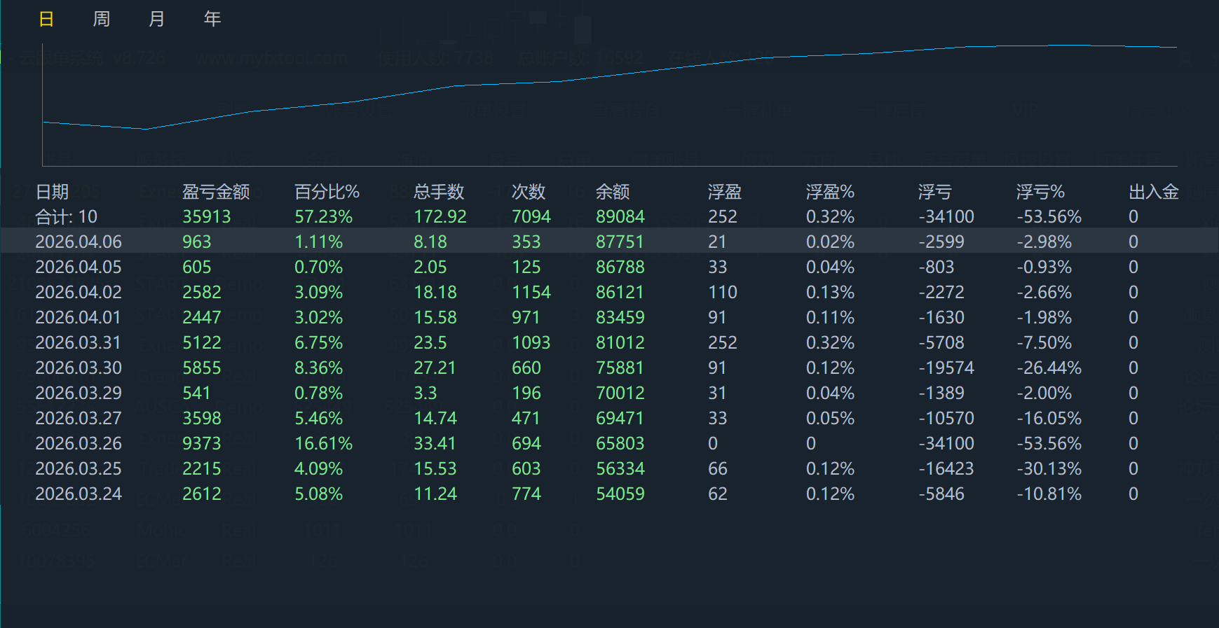Select the 合计: 10 summary row label
The height and width of the screenshot is (628, 1219).
[x=67, y=217]
